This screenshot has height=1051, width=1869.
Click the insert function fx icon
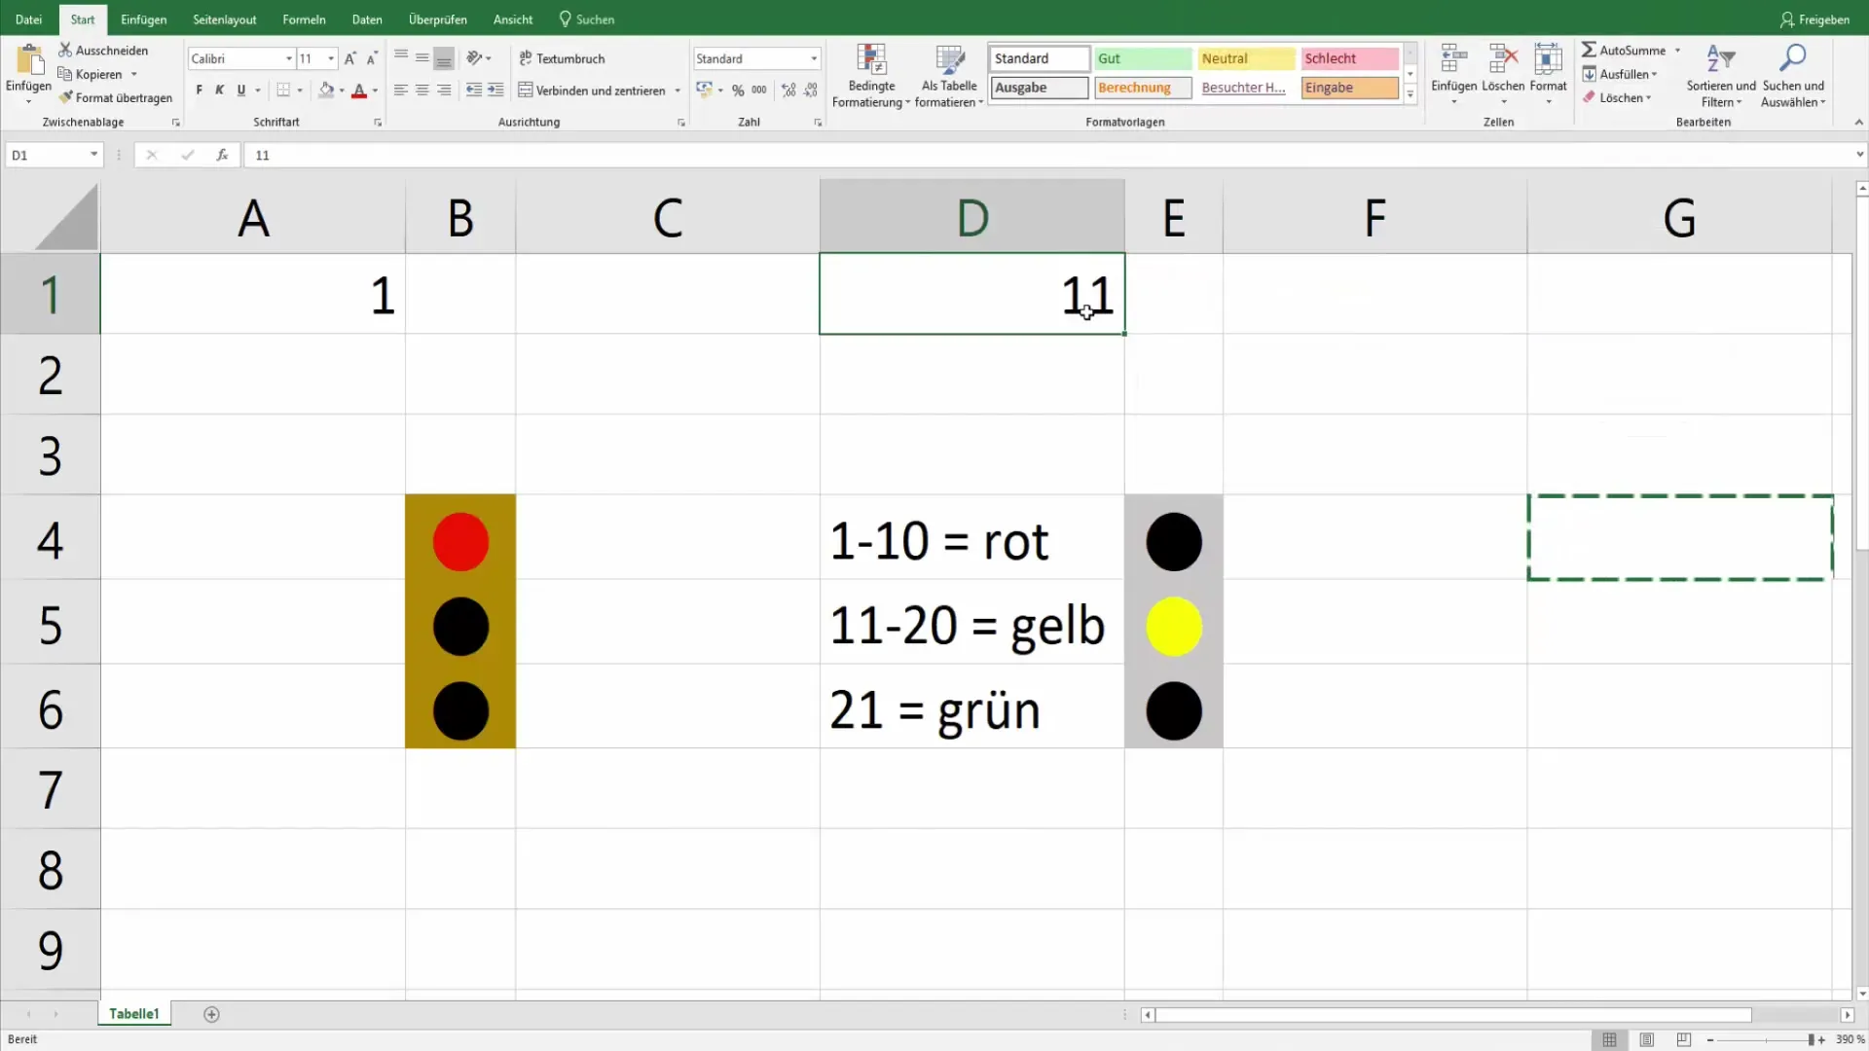click(x=222, y=155)
